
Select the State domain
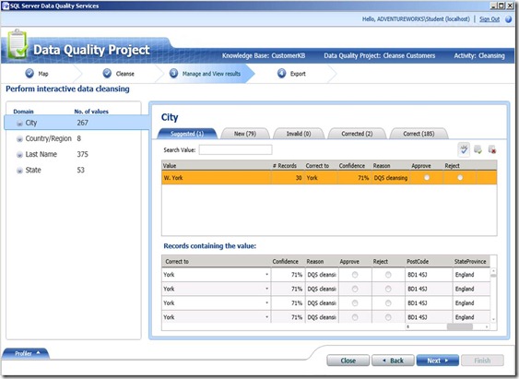(51, 171)
